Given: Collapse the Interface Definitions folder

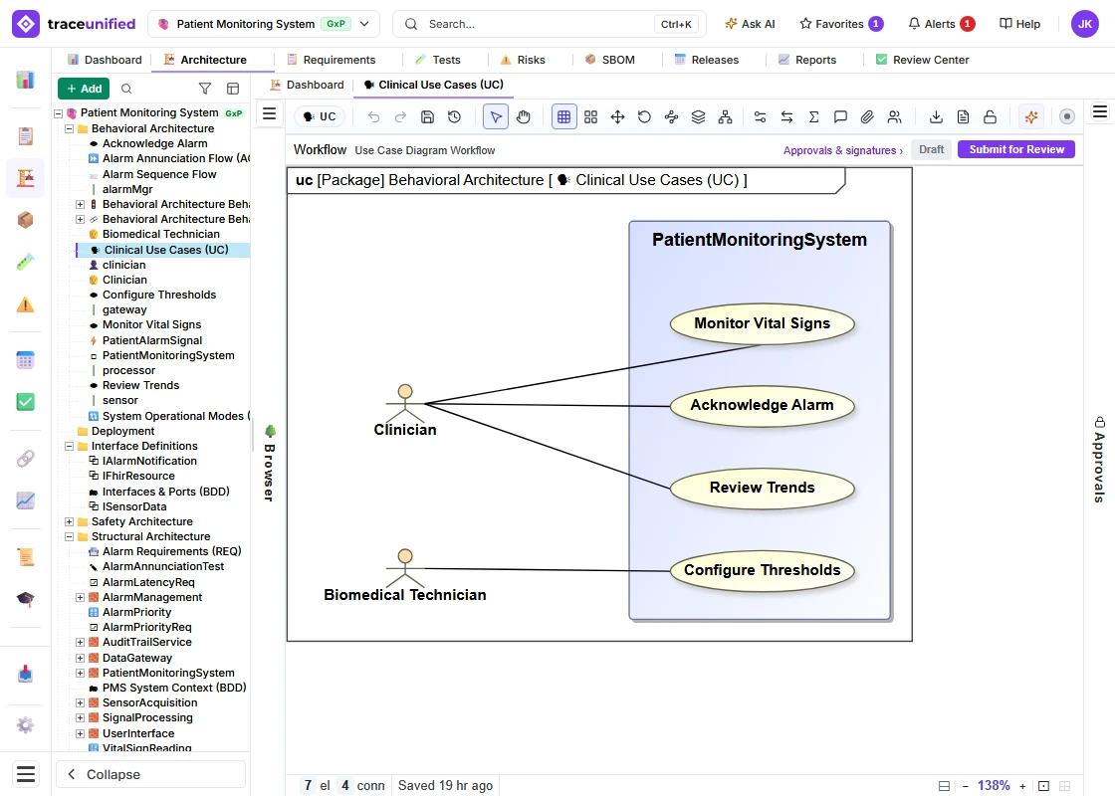Looking at the screenshot, I should click(x=69, y=447).
